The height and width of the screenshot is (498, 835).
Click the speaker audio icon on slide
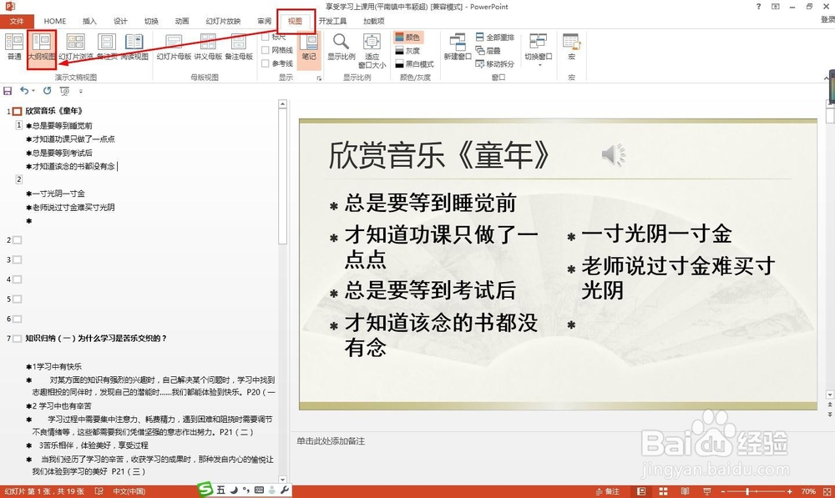[614, 155]
